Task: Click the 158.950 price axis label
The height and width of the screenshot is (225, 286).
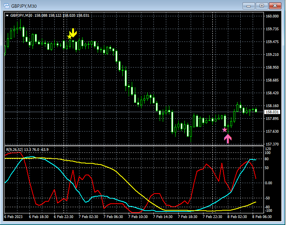Action: [272, 67]
